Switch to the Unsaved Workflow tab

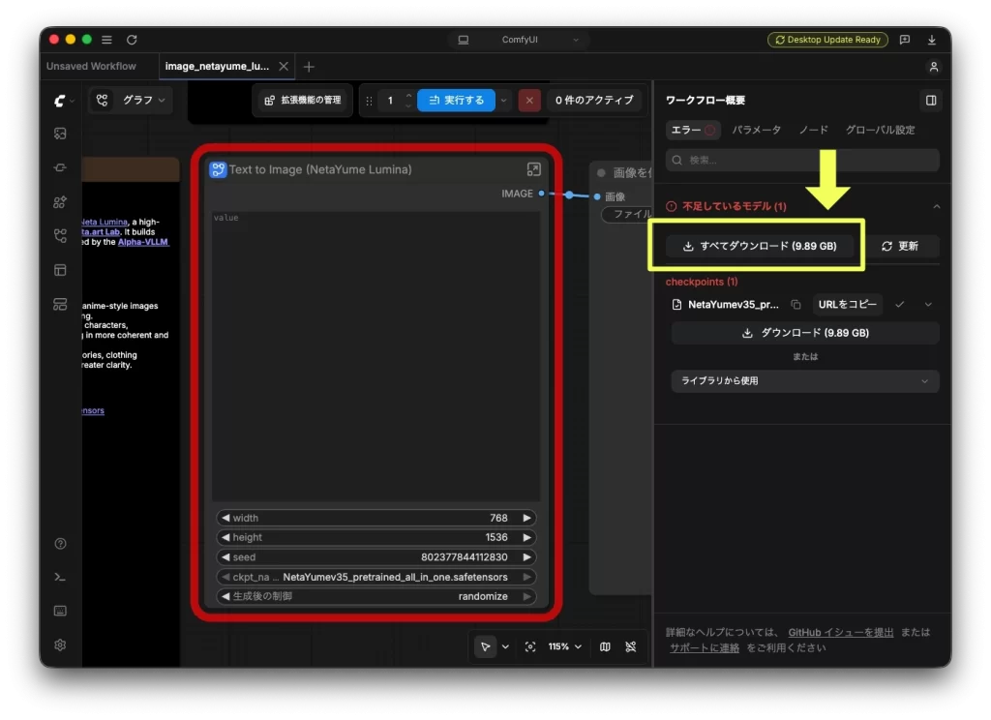[x=91, y=67]
